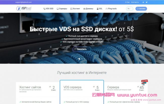
Task: Open Ping tools
Action: [111, 9]
